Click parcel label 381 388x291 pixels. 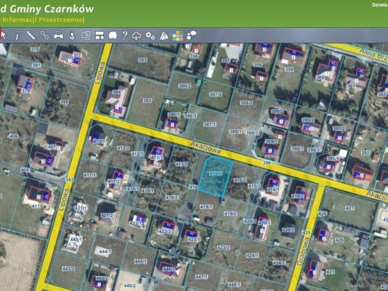click(x=36, y=65)
